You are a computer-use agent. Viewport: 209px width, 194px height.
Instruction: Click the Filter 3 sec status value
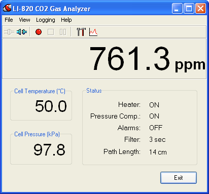(x=157, y=140)
